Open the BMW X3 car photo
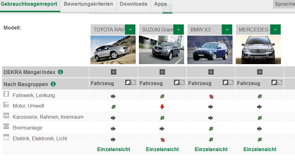295x160 pixels. coord(210,50)
